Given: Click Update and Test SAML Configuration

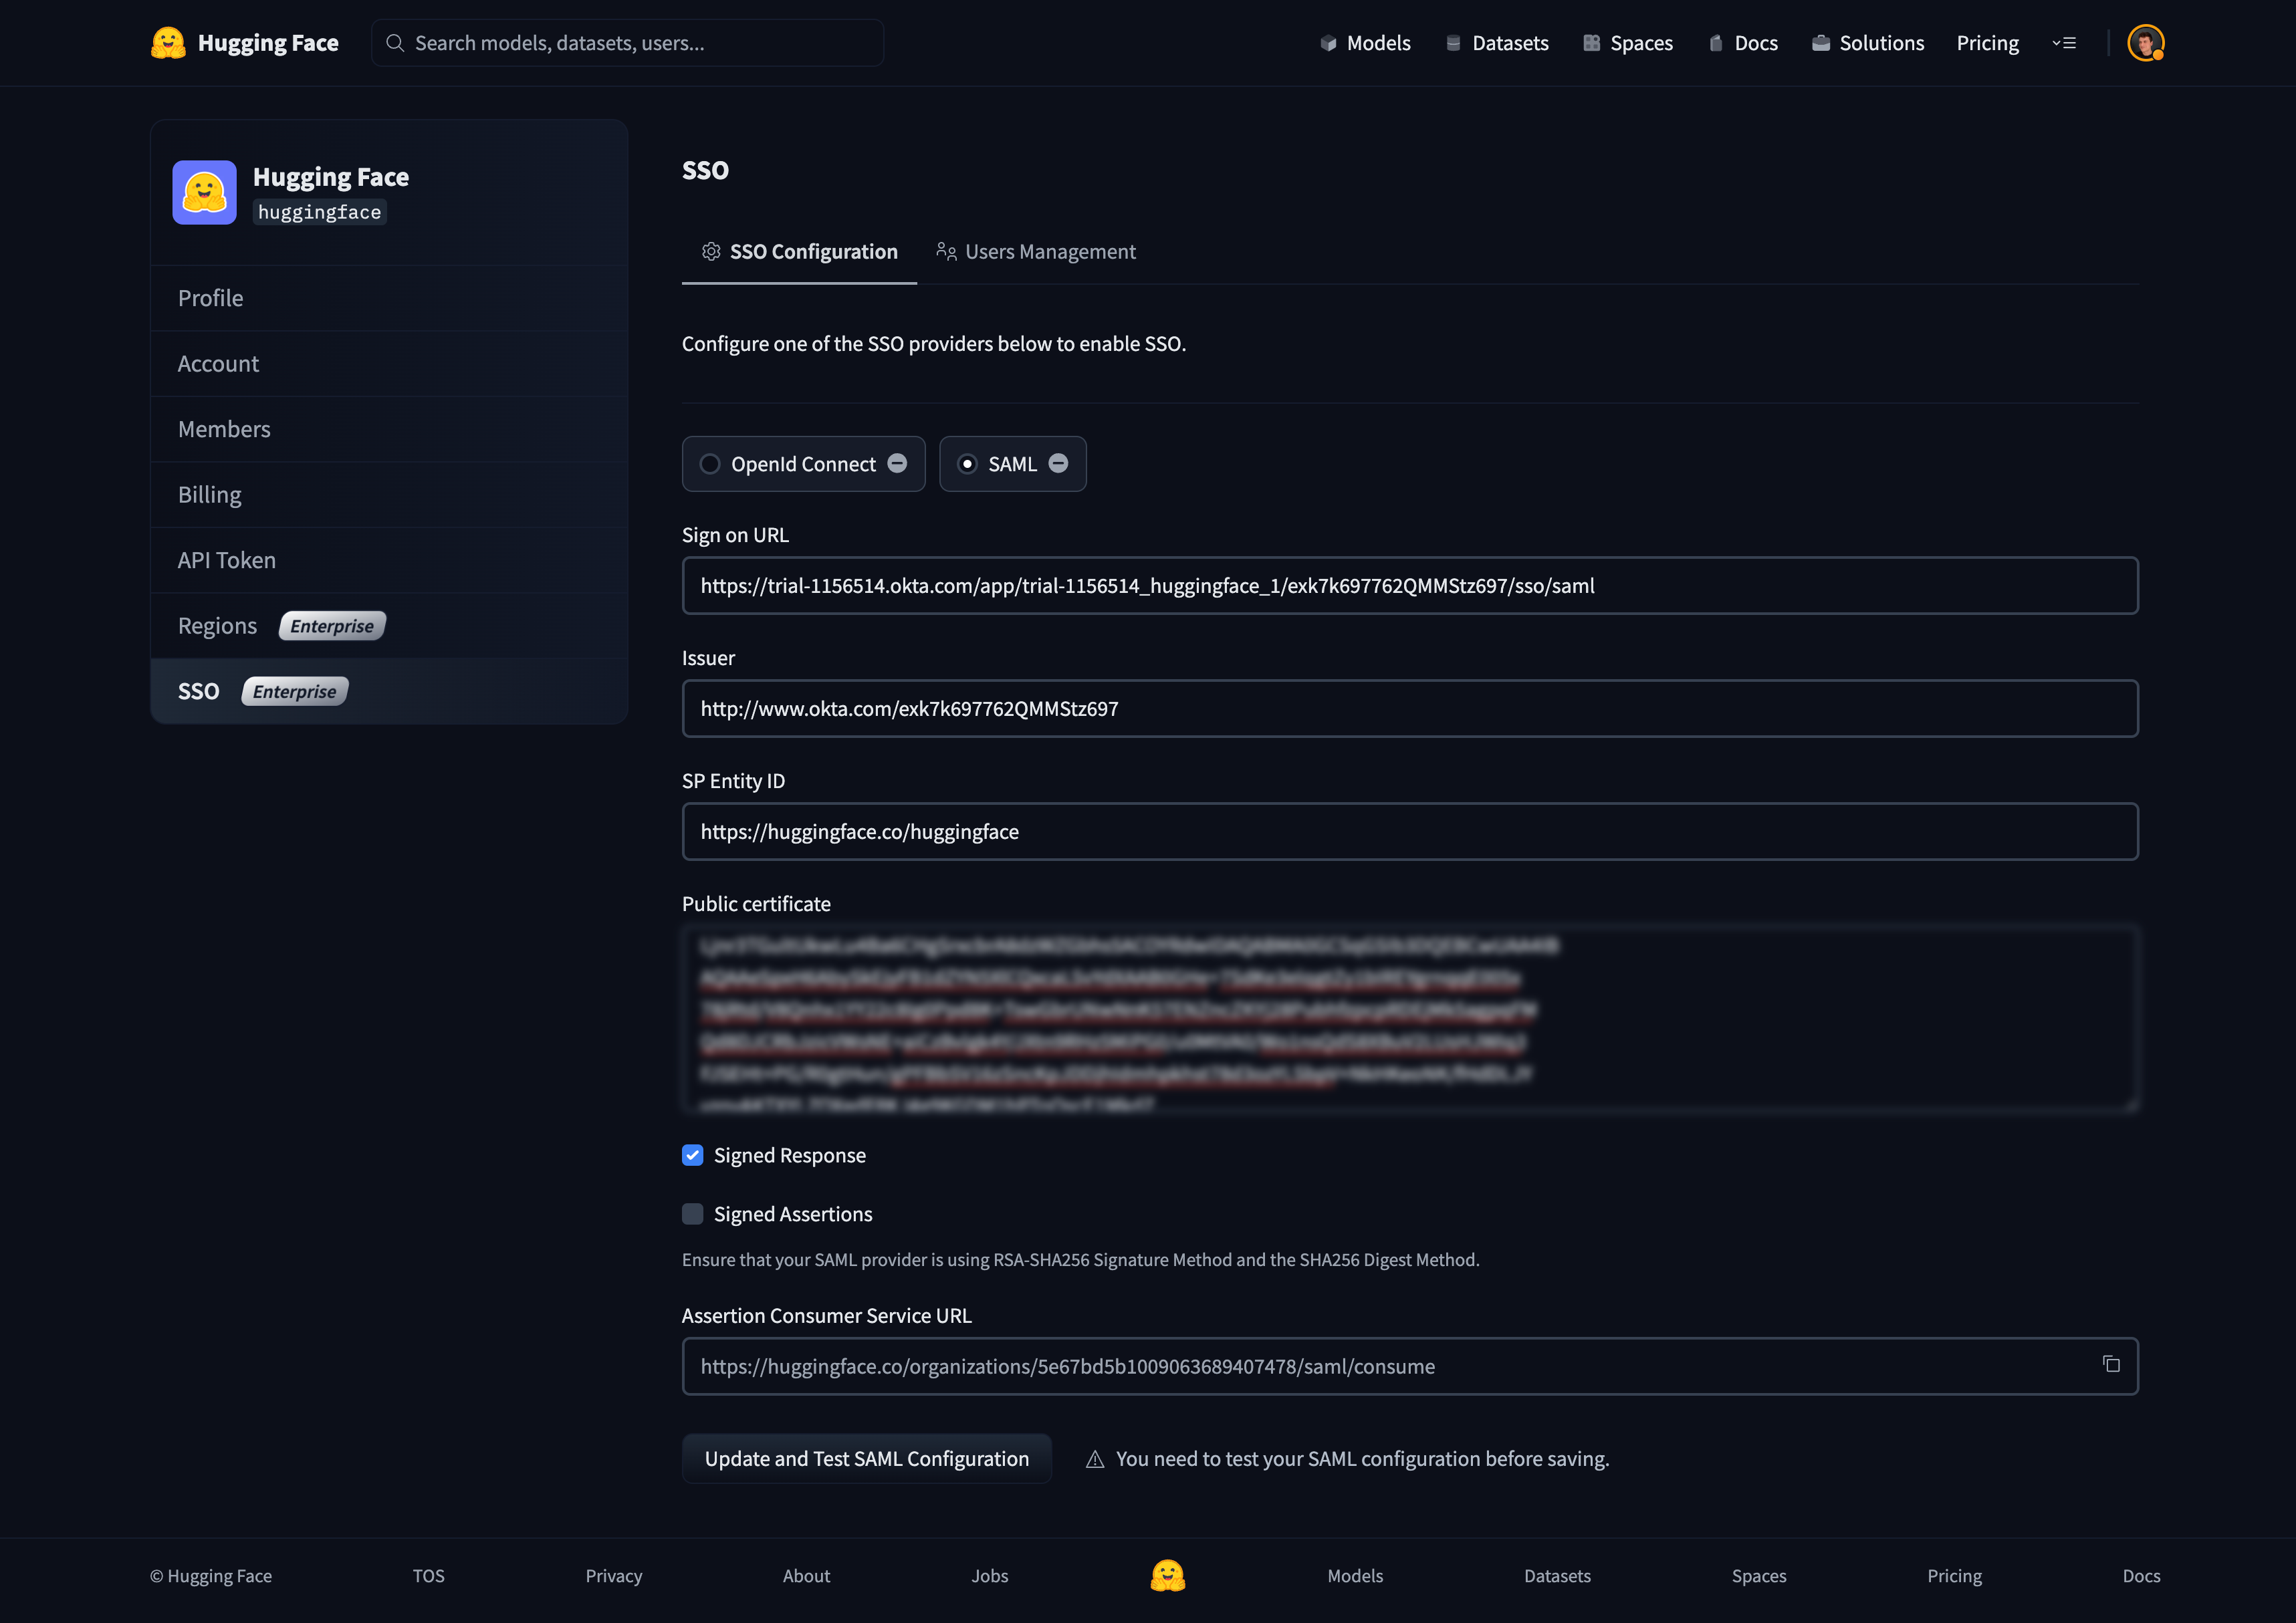Looking at the screenshot, I should coord(866,1459).
